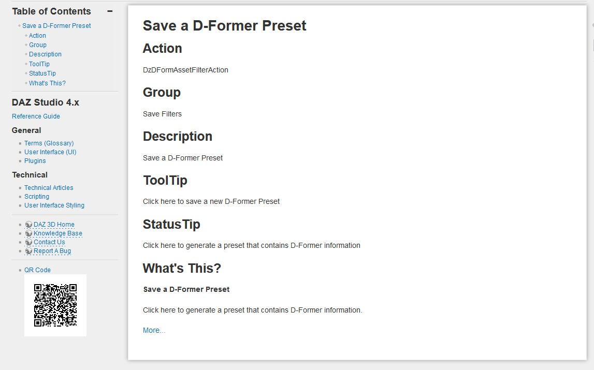Visit User Interface Styling page
The height and width of the screenshot is (370, 594).
pyautogui.click(x=54, y=205)
